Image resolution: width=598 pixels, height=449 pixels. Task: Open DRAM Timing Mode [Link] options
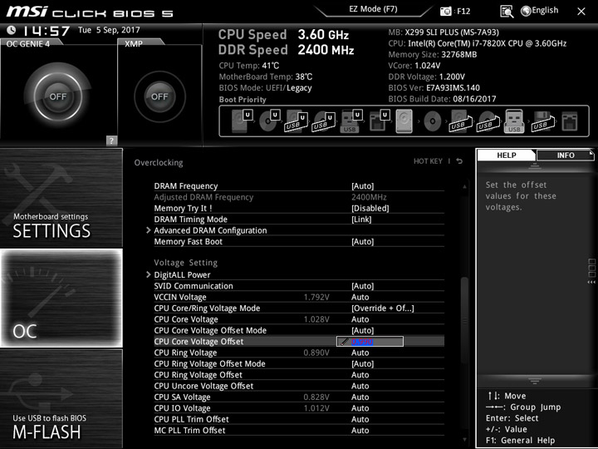point(361,220)
